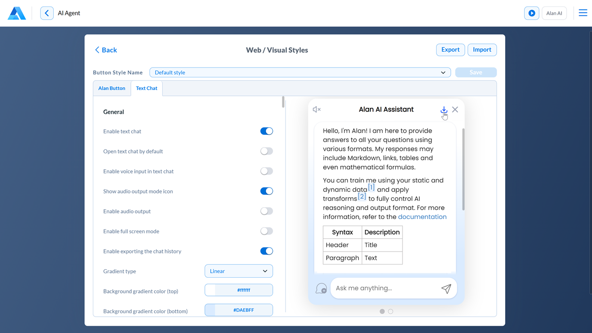The width and height of the screenshot is (592, 333).
Task: Click the Ask me anything input field
Action: point(385,289)
